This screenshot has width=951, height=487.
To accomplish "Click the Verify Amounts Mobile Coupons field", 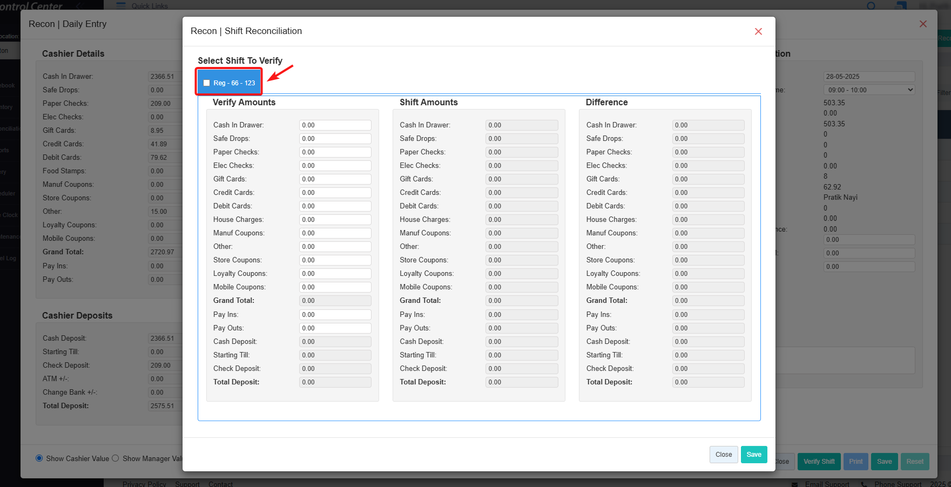I will point(335,287).
